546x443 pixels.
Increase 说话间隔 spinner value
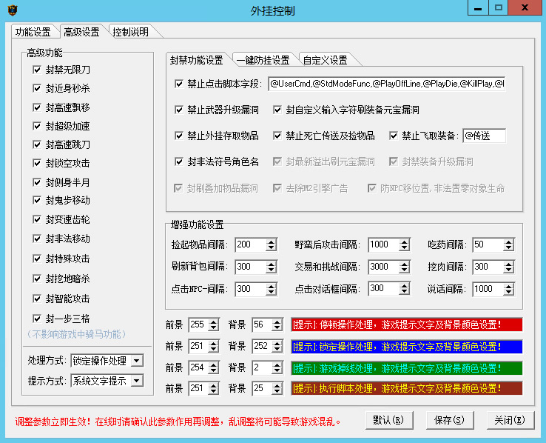(508, 286)
